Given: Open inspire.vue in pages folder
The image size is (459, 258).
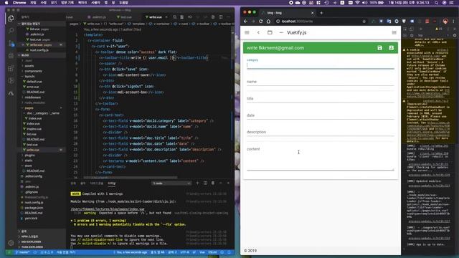Looking at the screenshot, I should coord(34,129).
